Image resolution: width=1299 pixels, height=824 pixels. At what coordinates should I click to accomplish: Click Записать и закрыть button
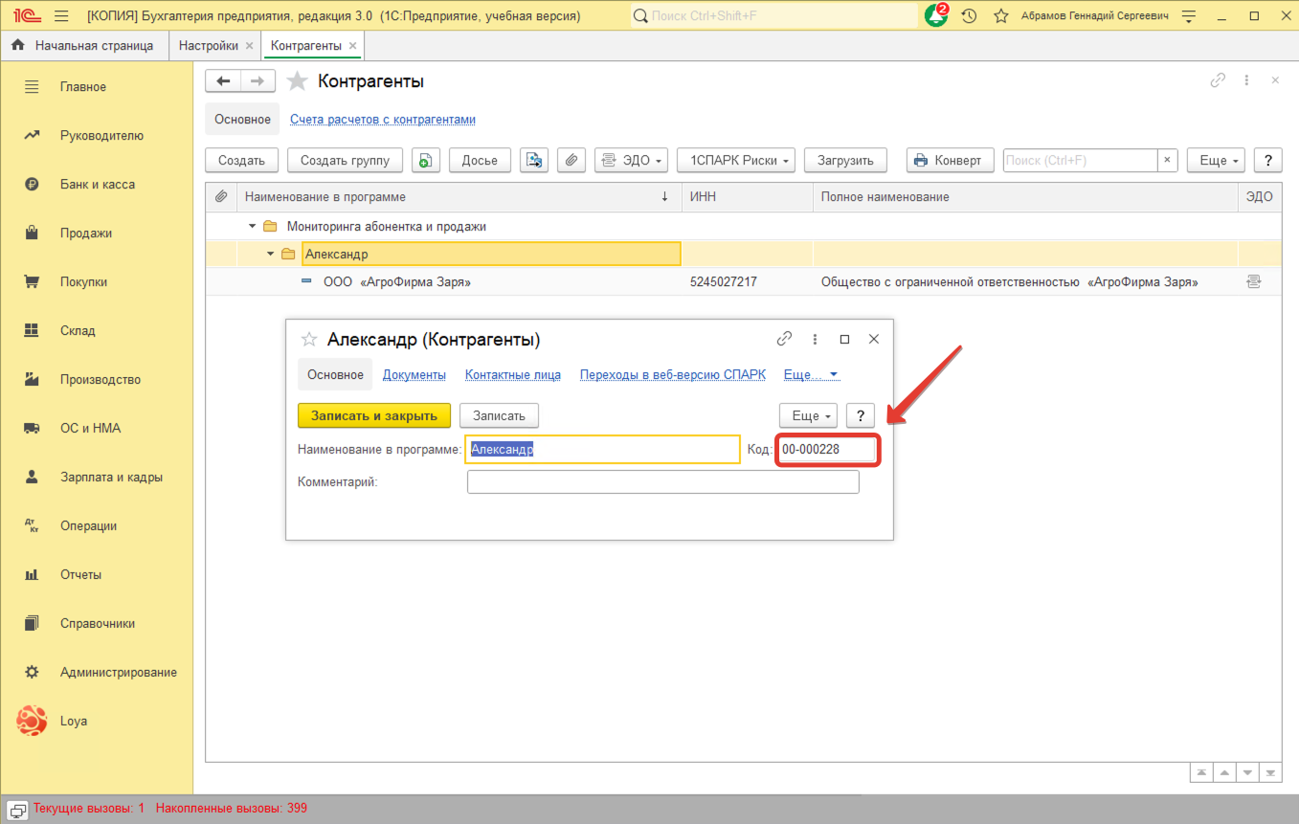point(374,415)
